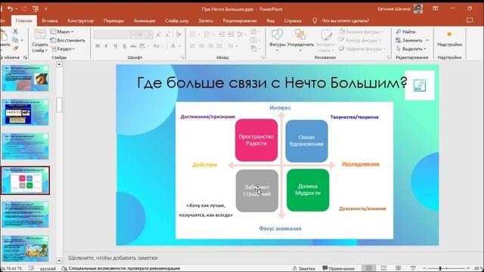Open the Переходы tab

click(113, 20)
